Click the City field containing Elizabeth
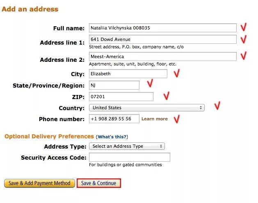258x203 pixels. tap(128, 74)
